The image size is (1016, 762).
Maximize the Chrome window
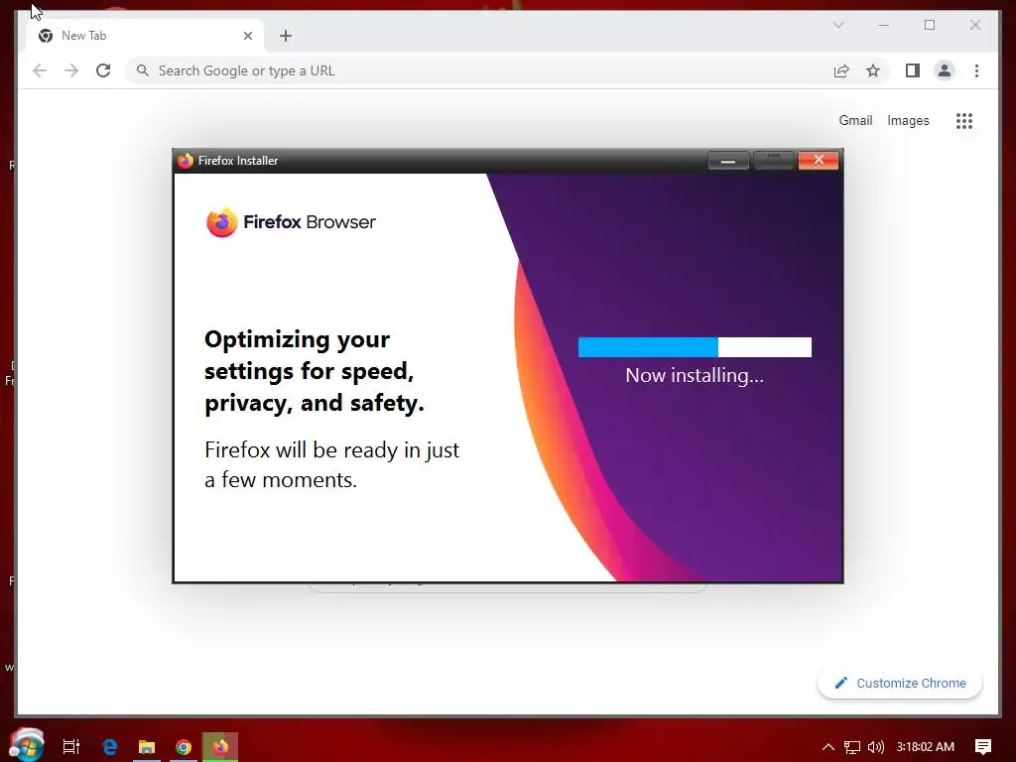pos(930,25)
